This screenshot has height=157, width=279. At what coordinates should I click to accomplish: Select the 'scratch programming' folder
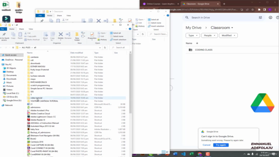(40, 85)
